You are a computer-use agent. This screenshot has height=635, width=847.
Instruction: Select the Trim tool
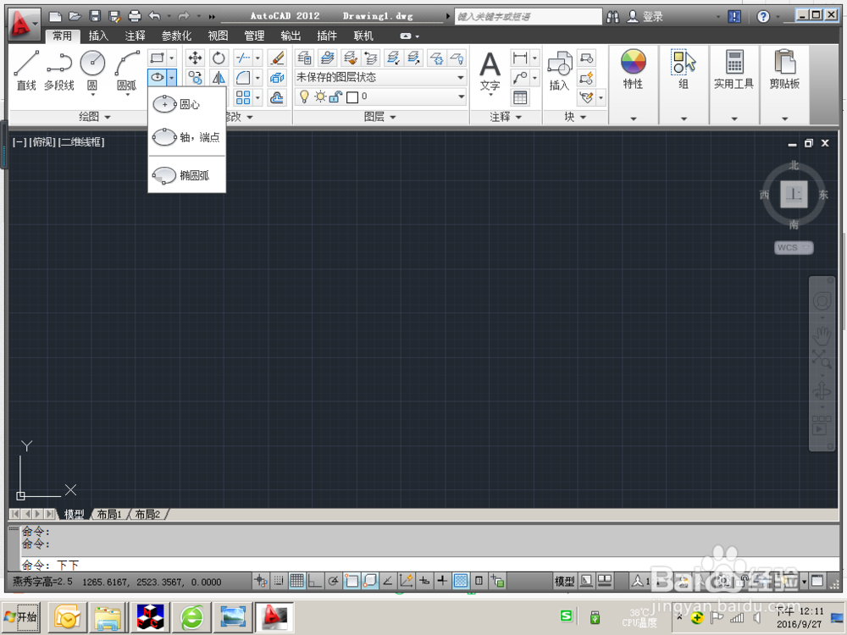(244, 58)
